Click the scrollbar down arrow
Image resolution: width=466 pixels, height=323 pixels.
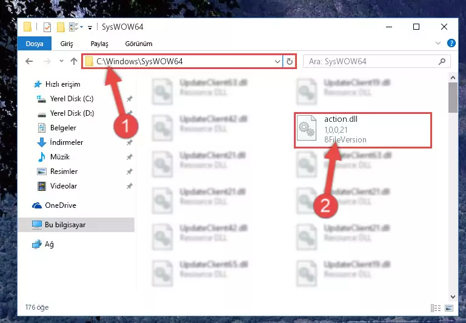(x=453, y=296)
